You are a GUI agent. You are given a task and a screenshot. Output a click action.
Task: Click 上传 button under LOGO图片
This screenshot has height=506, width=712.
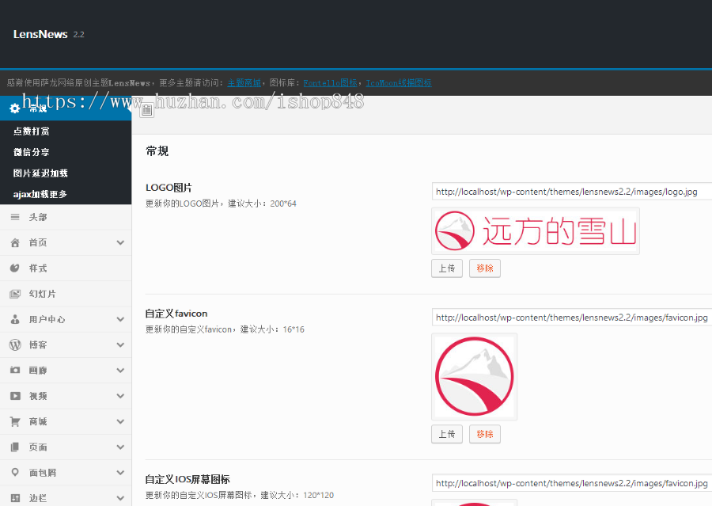(447, 268)
